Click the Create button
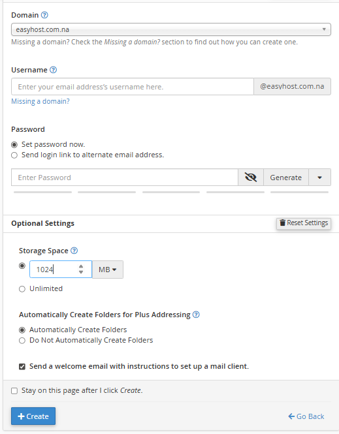Viewport: 339px width, 434px height. click(x=33, y=416)
